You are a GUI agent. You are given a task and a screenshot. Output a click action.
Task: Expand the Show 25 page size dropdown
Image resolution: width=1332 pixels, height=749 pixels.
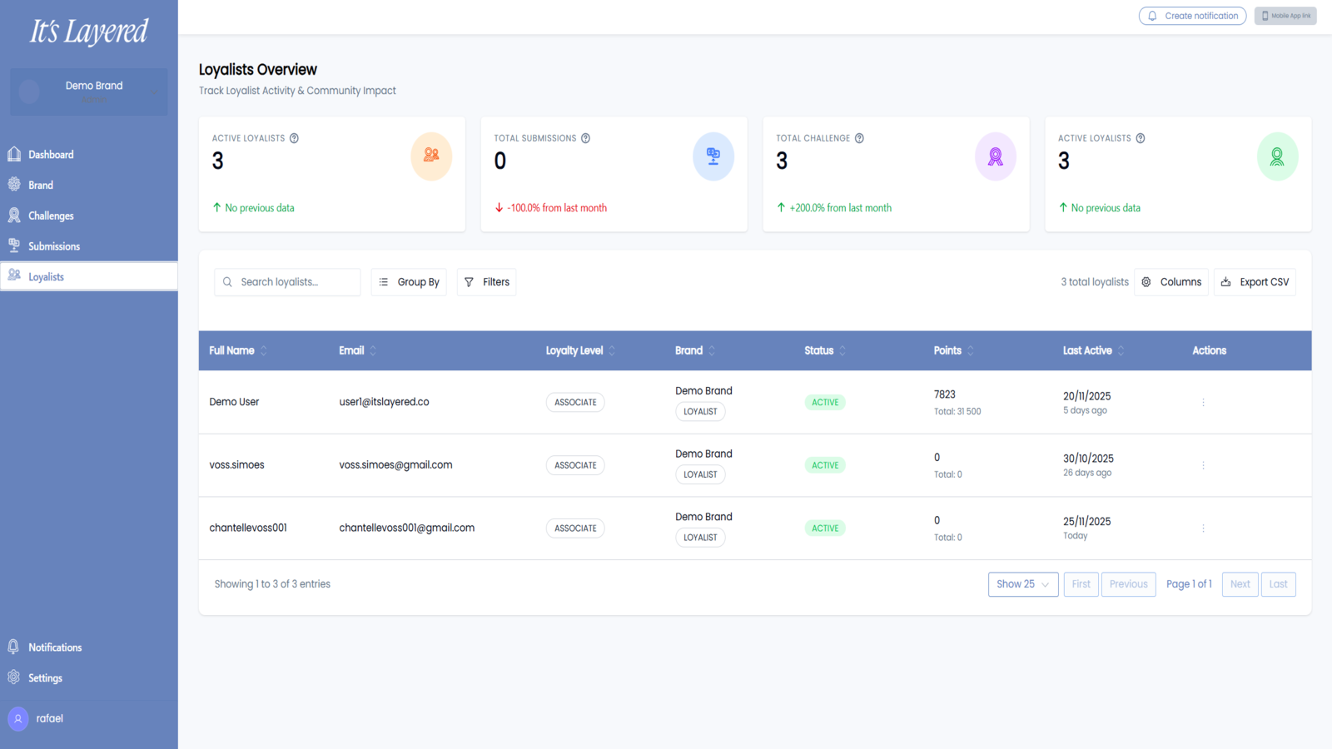pyautogui.click(x=1023, y=584)
